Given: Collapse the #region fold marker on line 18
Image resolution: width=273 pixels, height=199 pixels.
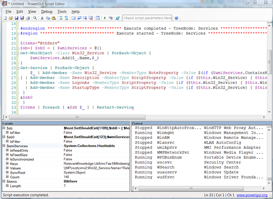Looking at the screenshot, I should click(x=18, y=34).
